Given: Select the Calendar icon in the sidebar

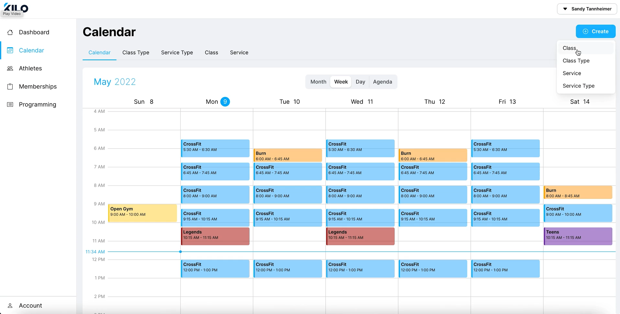Looking at the screenshot, I should pyautogui.click(x=10, y=50).
